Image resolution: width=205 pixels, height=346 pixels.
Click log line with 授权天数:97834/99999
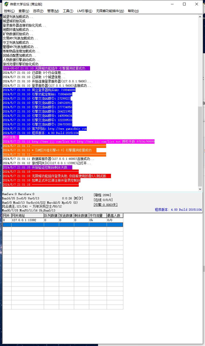78,142
